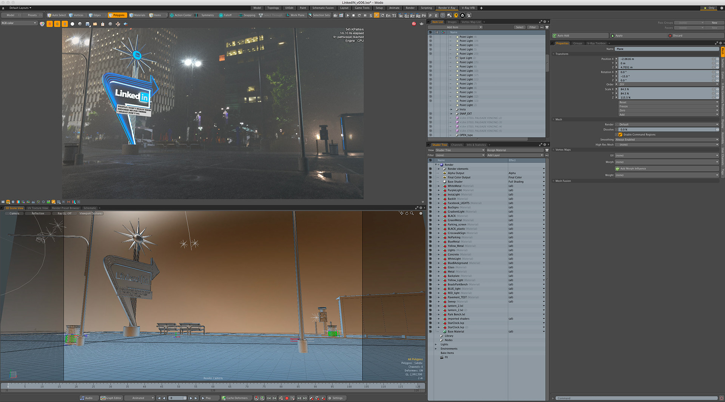725x402 pixels.
Task: Select Materials selection mode
Action: pos(137,15)
